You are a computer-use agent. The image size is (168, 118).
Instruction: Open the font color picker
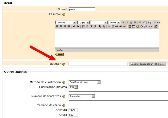click(100, 26)
